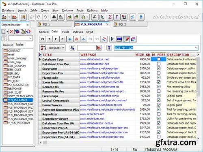Screen dimensions: 203x152
Task: Toggle IS_FREE checkbox for Database Tour Pro row
Action: tap(159, 64)
